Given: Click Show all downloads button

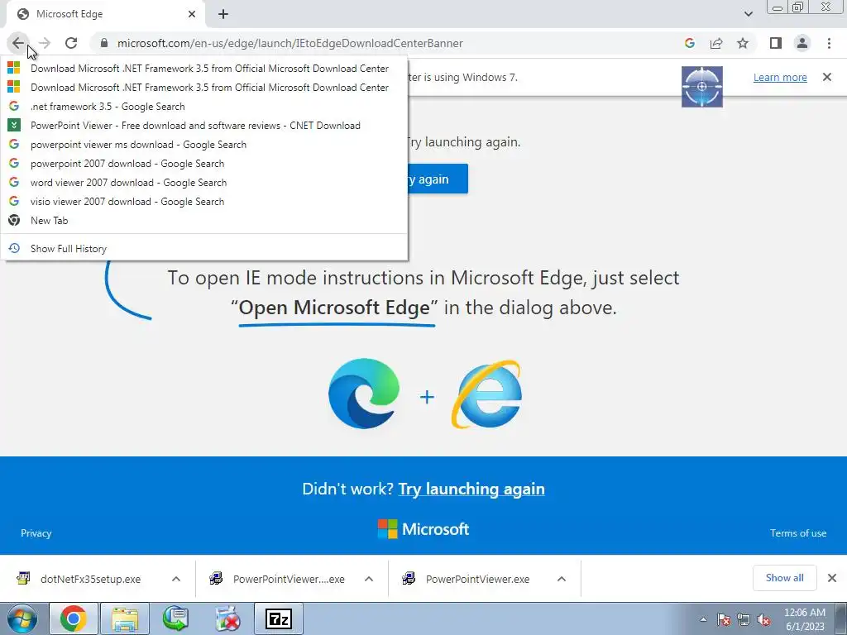Looking at the screenshot, I should (x=784, y=578).
